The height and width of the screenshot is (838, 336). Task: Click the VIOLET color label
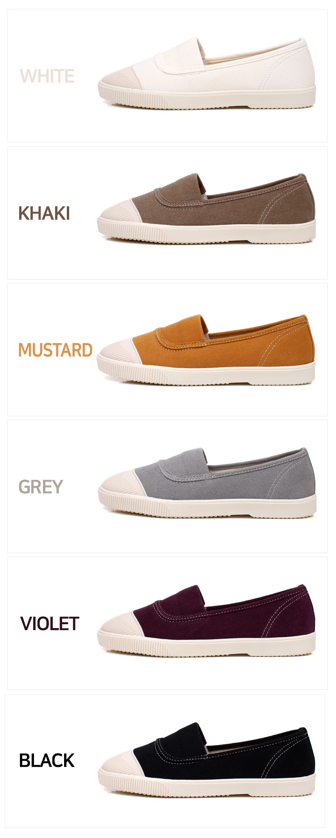tap(50, 623)
